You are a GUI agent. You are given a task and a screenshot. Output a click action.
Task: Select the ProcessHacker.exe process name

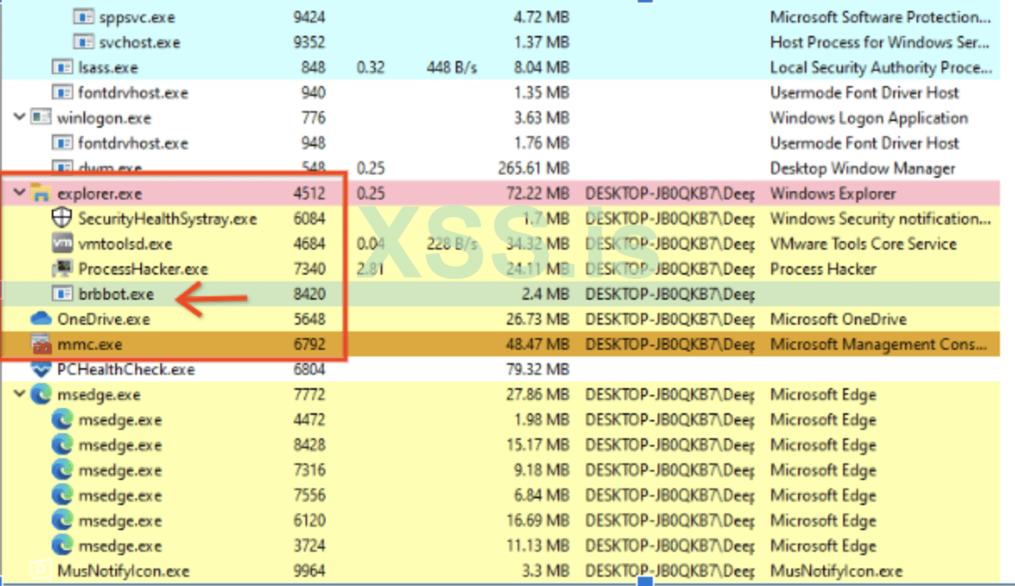click(x=143, y=269)
